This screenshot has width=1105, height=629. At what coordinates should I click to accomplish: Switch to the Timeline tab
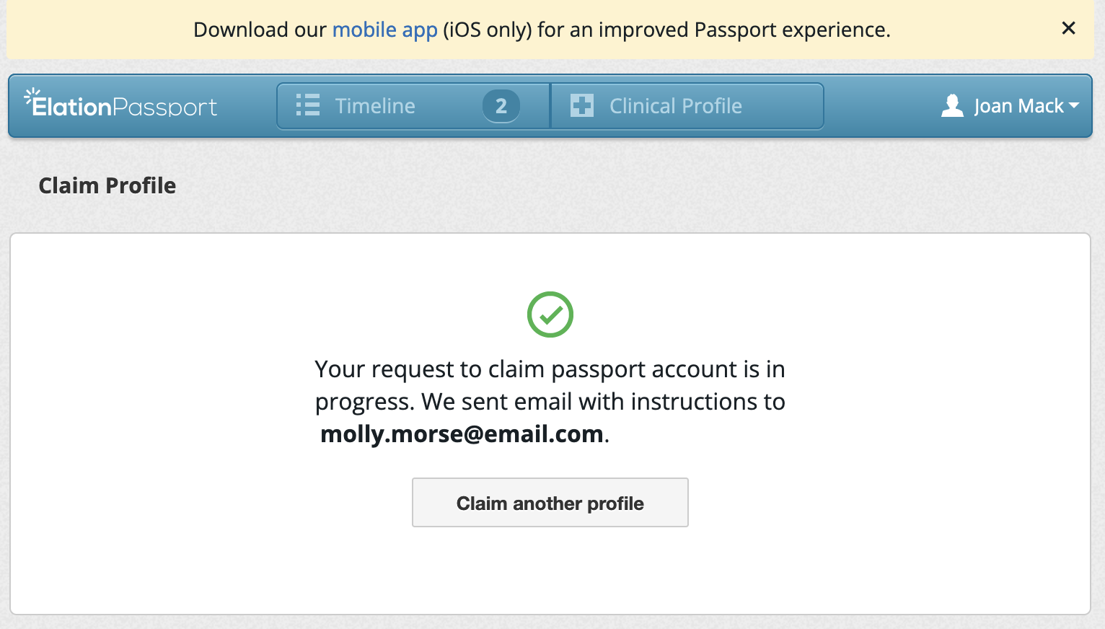(x=375, y=106)
